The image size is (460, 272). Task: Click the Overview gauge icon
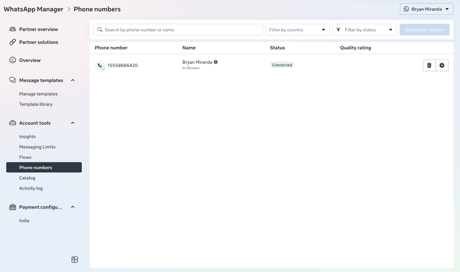point(13,60)
